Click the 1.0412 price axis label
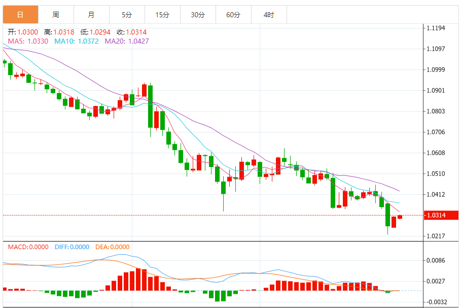The width and height of the screenshot is (461, 308). (x=436, y=194)
